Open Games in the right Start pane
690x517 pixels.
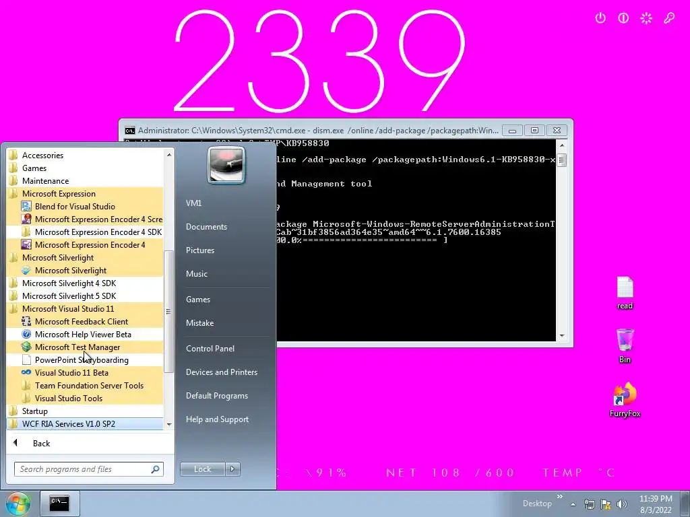198,300
